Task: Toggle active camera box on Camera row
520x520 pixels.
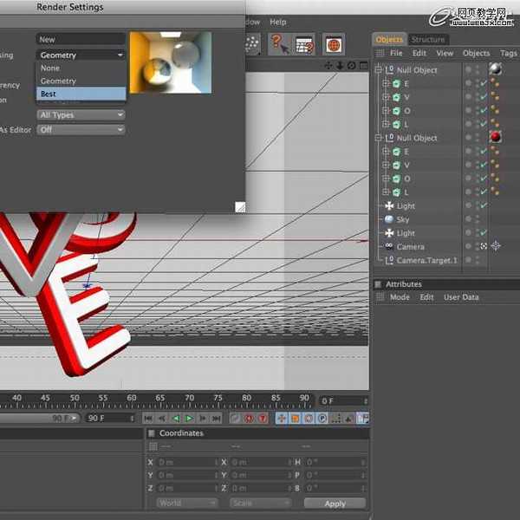Action: [484, 246]
